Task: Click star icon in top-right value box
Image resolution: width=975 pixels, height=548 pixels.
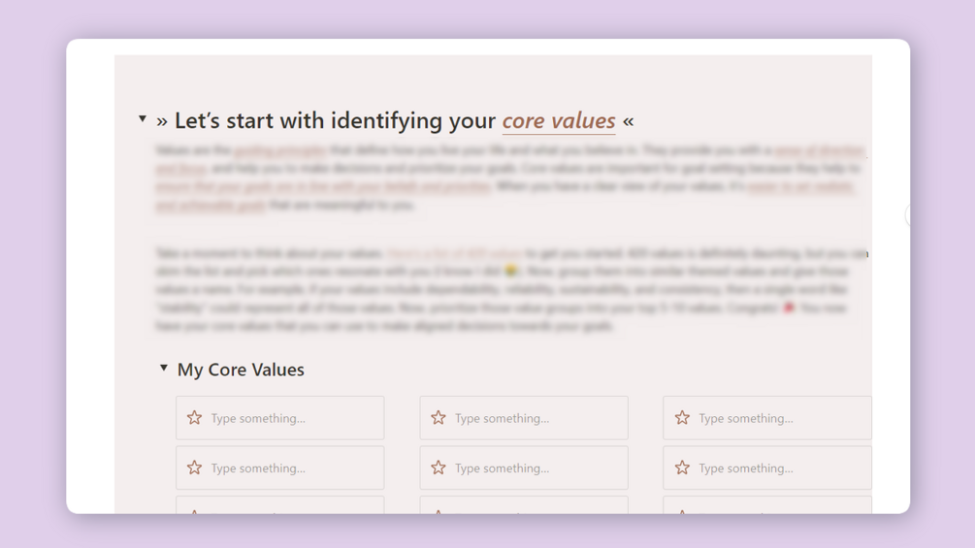Action: (682, 418)
